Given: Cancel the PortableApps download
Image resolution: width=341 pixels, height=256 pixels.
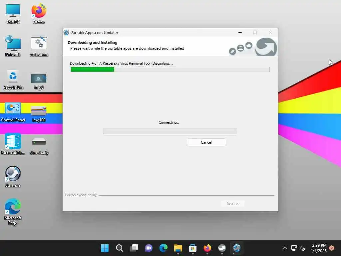Looking at the screenshot, I should (x=206, y=142).
